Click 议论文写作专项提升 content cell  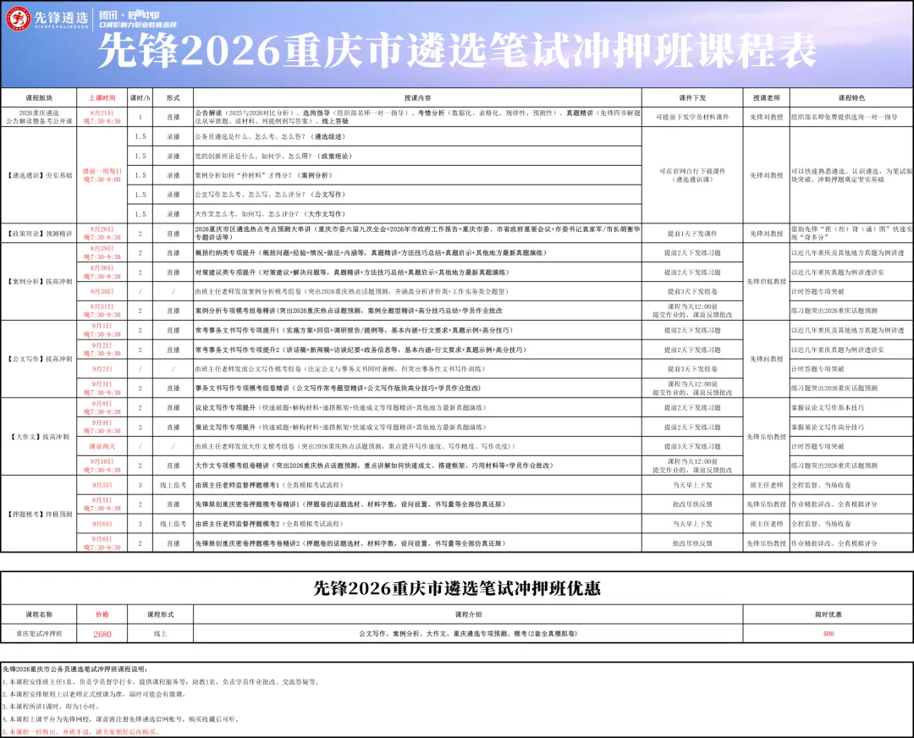coord(417,407)
